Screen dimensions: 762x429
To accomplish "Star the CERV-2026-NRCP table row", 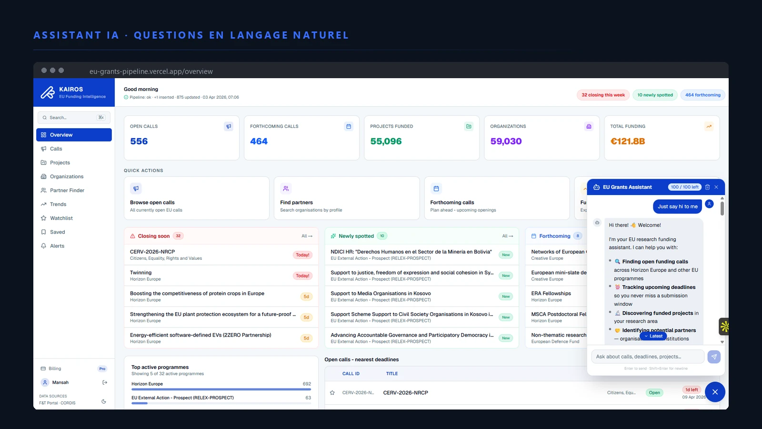I will [x=332, y=393].
